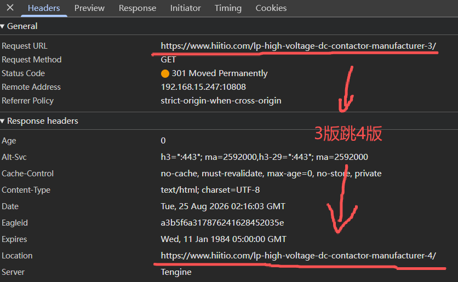
Task: Select the Request URL value ending manufacturer-3/
Action: [x=298, y=46]
